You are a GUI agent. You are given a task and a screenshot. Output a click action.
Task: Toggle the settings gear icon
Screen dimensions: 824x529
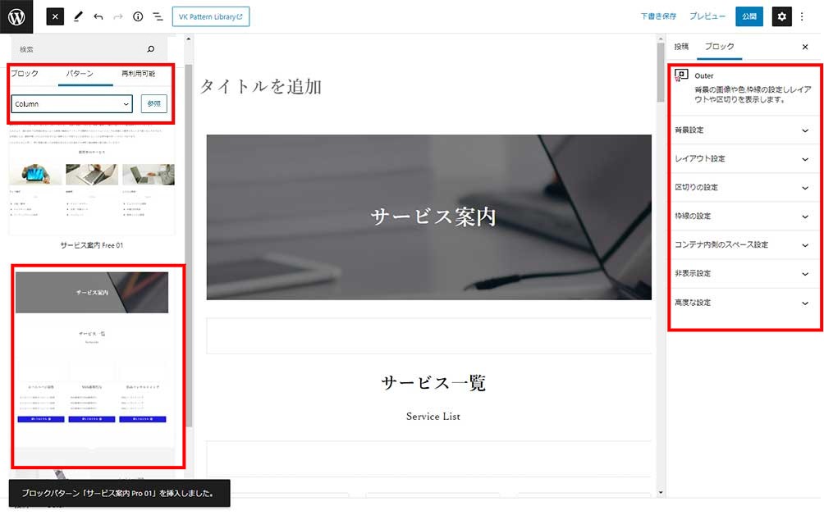781,16
